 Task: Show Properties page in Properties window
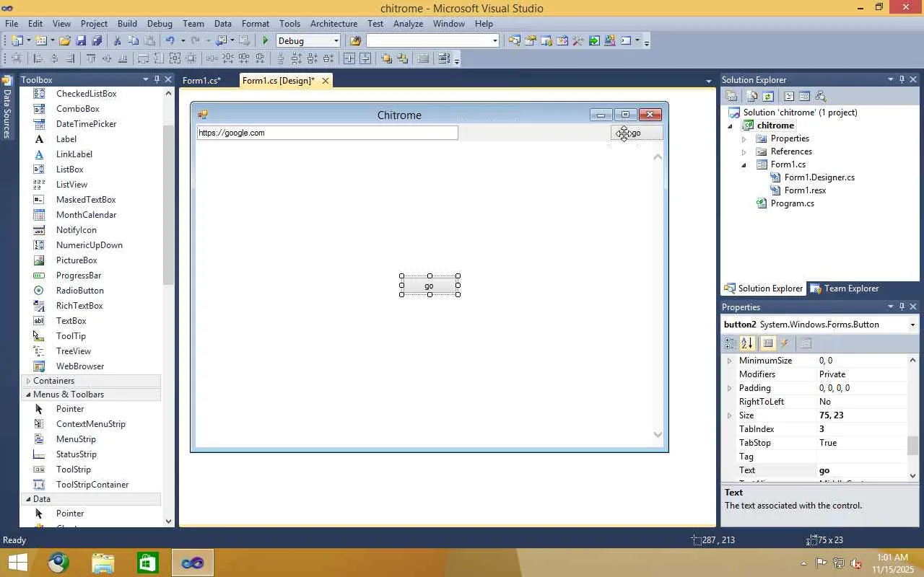[x=768, y=343]
